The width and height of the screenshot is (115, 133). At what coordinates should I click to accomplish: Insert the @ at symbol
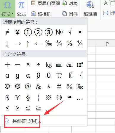click(x=28, y=87)
